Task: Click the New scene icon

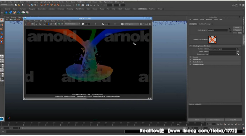Action: [16, 5]
